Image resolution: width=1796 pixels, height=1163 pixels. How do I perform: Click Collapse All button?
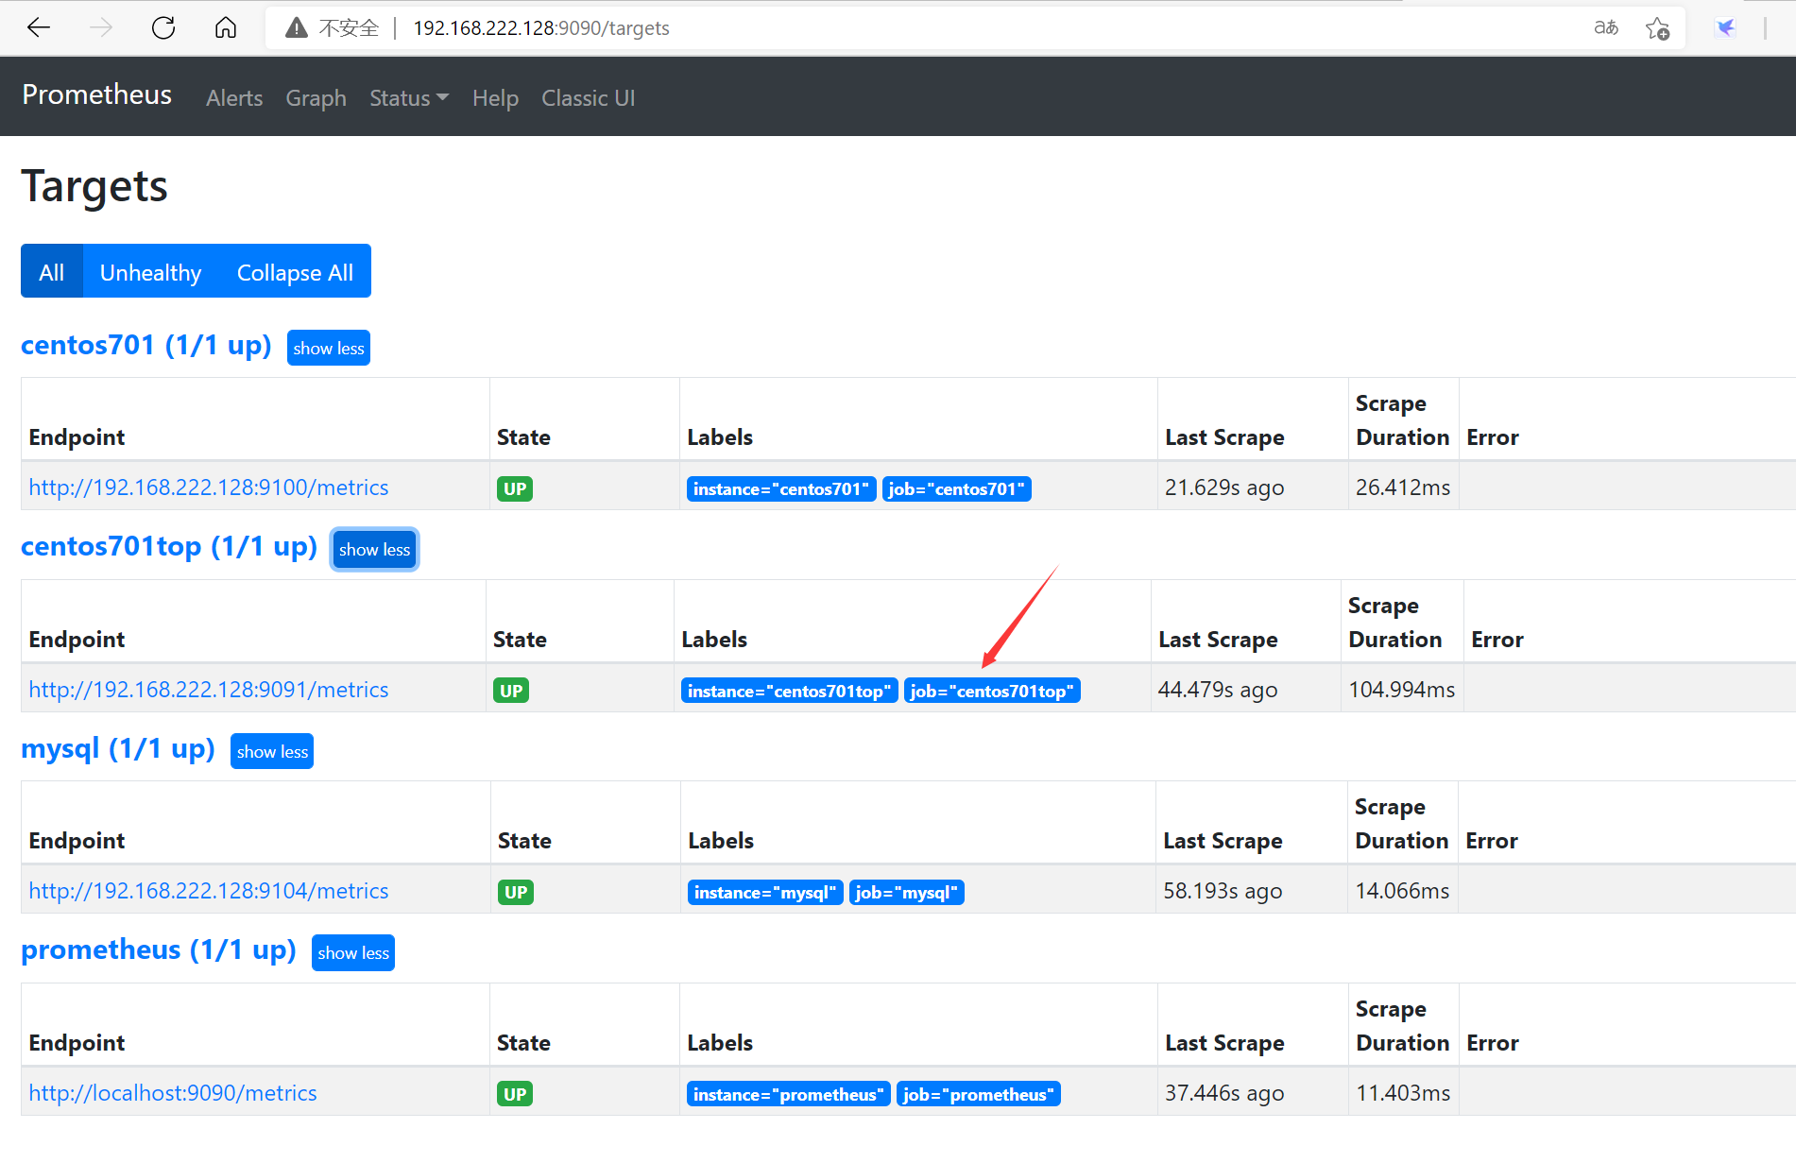tap(295, 272)
